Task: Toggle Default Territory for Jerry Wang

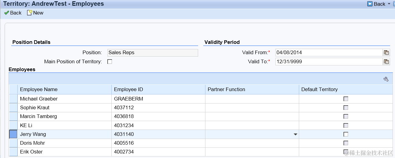Action: tap(346, 134)
